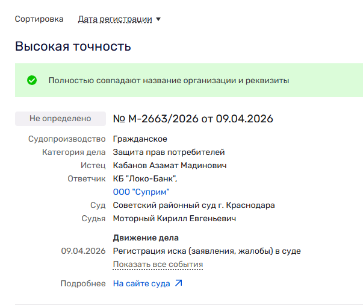Click the Судопроизводство label
The width and height of the screenshot is (363, 305).
(67, 139)
